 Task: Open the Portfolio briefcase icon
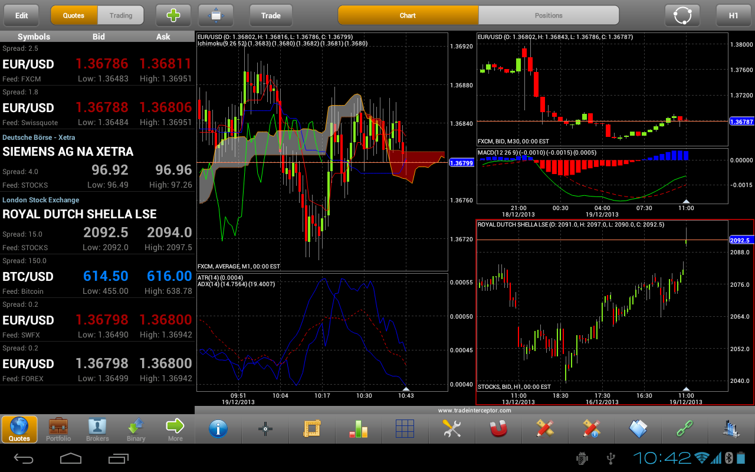coord(58,429)
